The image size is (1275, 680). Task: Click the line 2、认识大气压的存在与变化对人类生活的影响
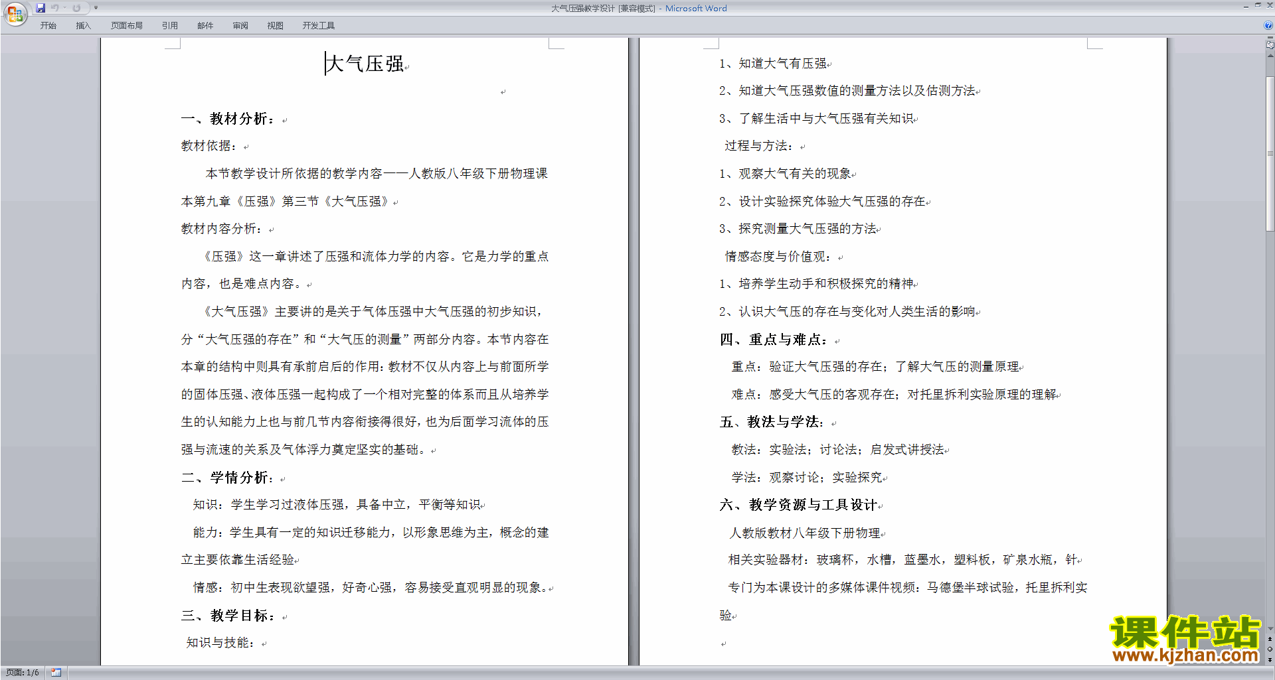[847, 312]
